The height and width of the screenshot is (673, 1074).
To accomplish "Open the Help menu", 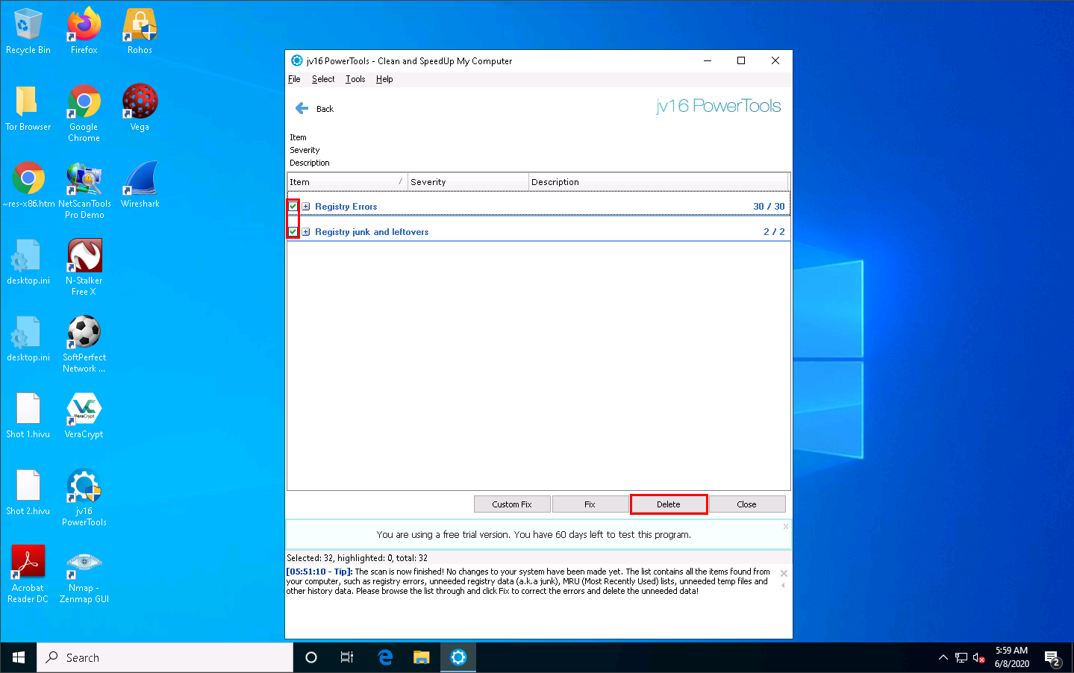I will pos(384,79).
